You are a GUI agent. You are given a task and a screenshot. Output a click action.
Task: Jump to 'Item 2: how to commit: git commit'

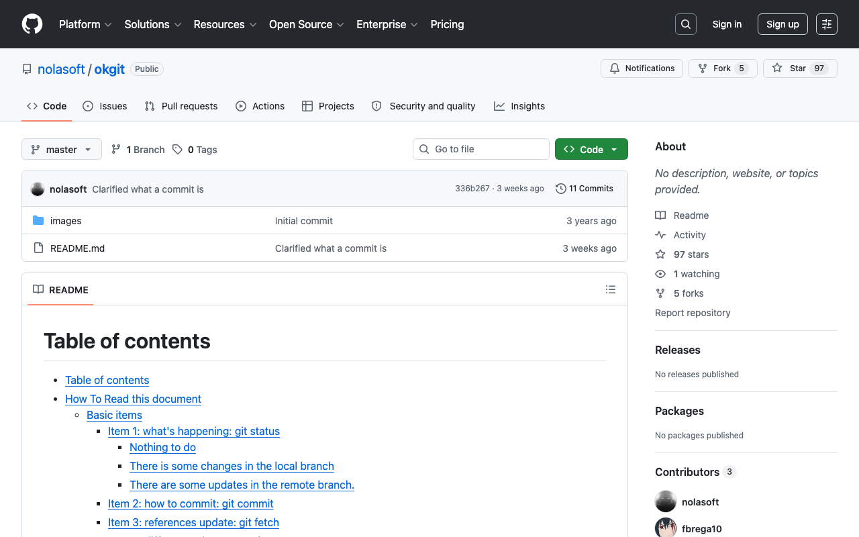pyautogui.click(x=191, y=503)
